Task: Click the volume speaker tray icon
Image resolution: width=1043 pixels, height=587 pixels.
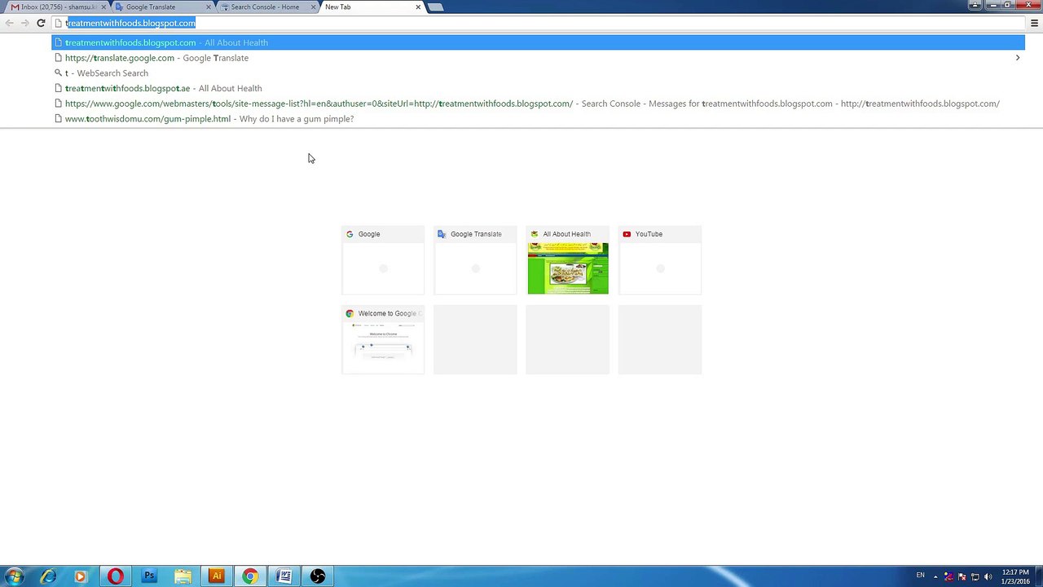Action: tap(988, 576)
